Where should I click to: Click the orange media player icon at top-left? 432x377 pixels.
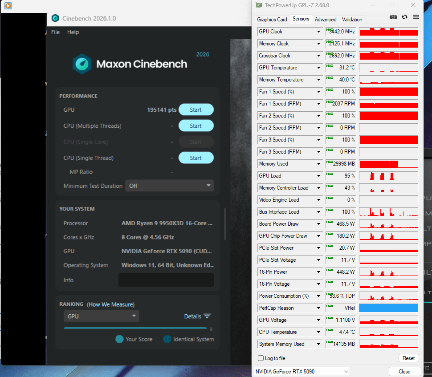click(8, 5)
